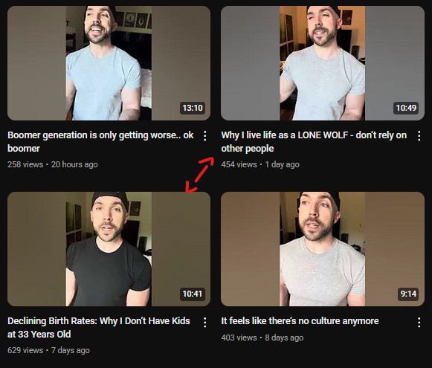Click the 10:41 duration badge
This screenshot has height=368, width=432.
pos(193,294)
